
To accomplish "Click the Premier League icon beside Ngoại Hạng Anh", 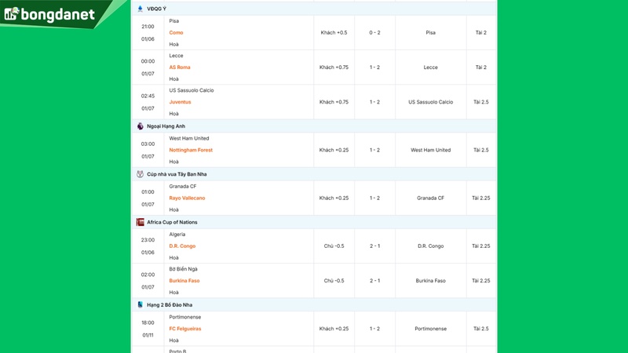I will point(140,126).
